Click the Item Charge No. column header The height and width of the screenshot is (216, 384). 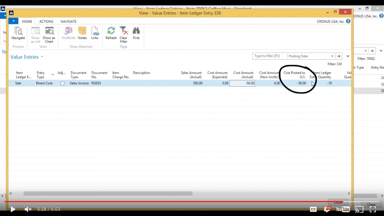pos(120,75)
